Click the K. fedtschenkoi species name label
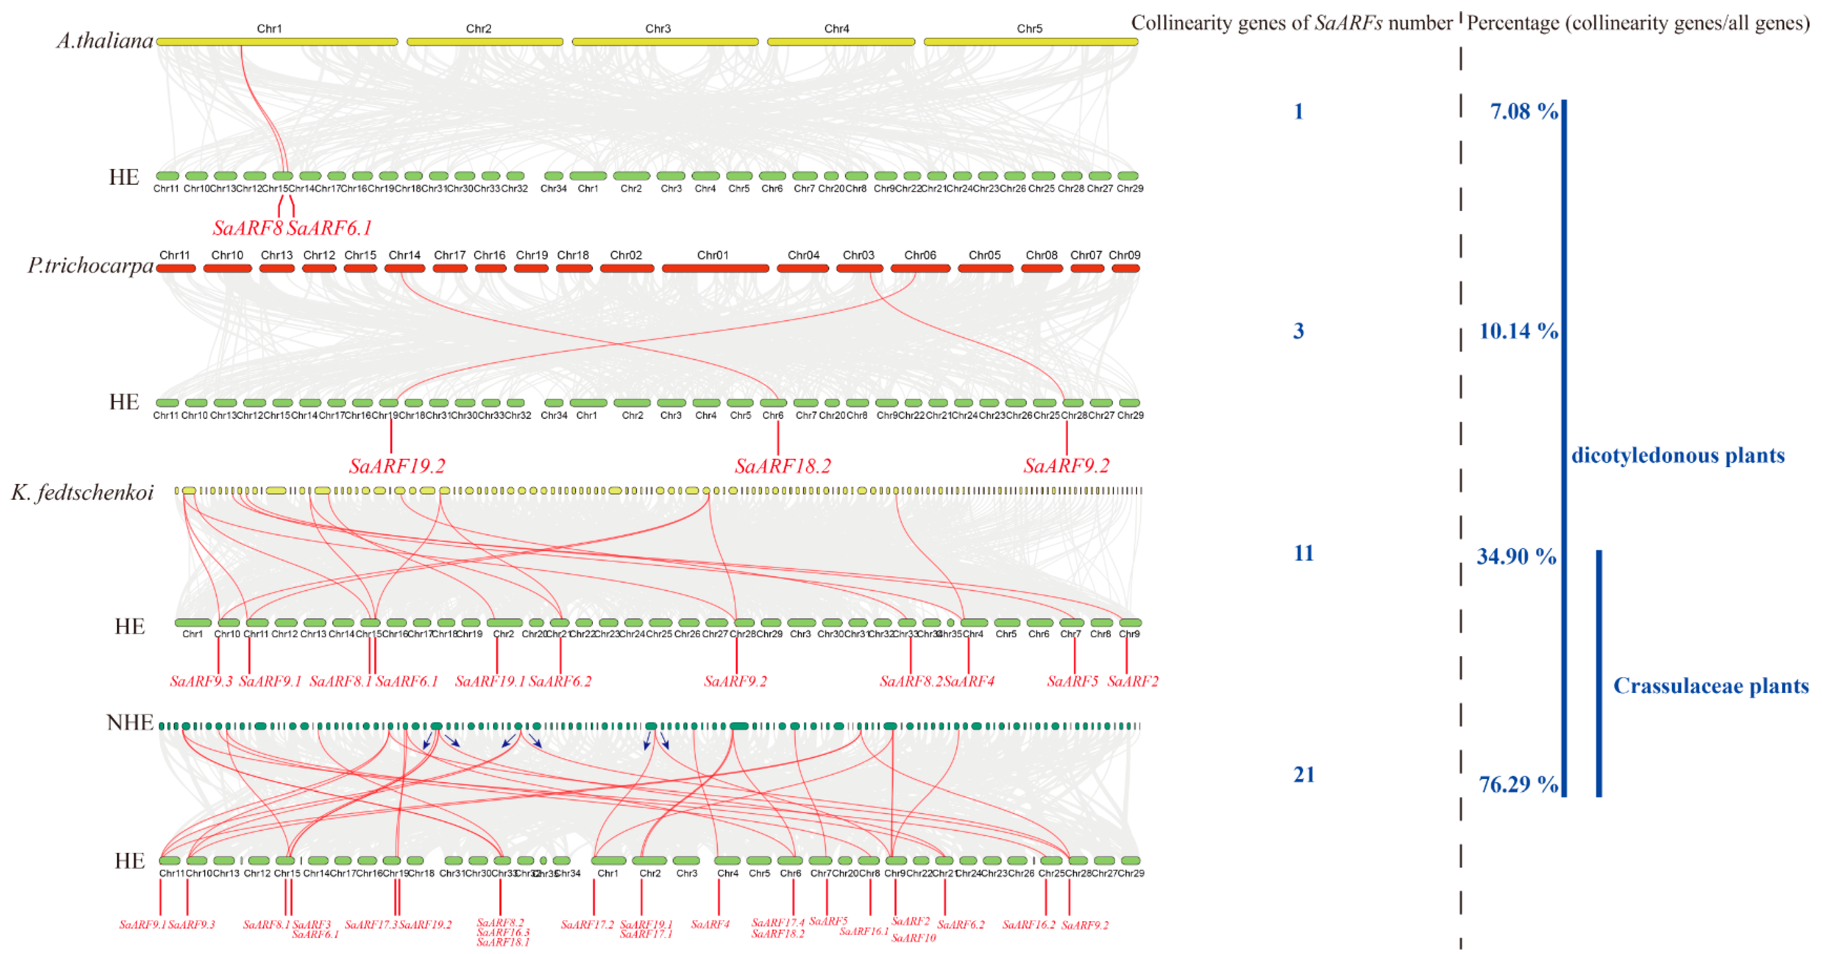The width and height of the screenshot is (1822, 954). (82, 493)
